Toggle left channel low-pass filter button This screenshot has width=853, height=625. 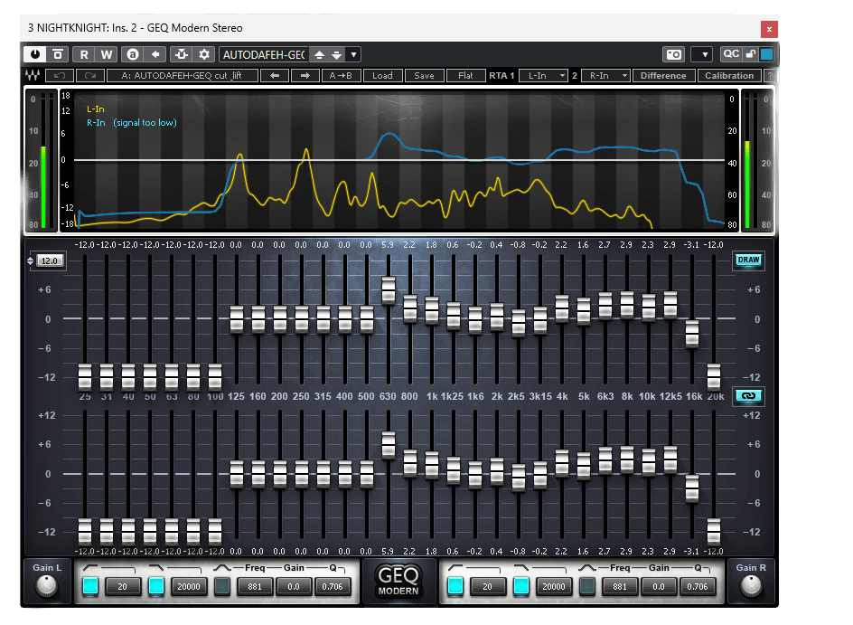(x=156, y=586)
